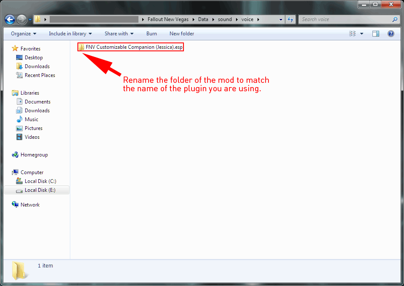Open Local Disk (C:) in sidebar
Image resolution: width=404 pixels, height=286 pixels.
[x=40, y=181]
